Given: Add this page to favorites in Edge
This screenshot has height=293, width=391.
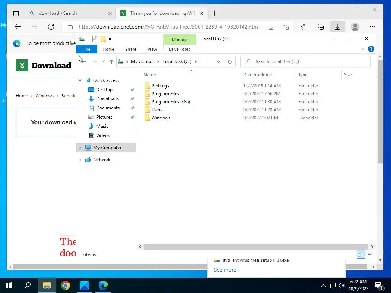Looking at the screenshot, I should click(286, 27).
